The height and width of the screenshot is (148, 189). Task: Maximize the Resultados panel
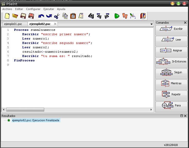point(182,116)
